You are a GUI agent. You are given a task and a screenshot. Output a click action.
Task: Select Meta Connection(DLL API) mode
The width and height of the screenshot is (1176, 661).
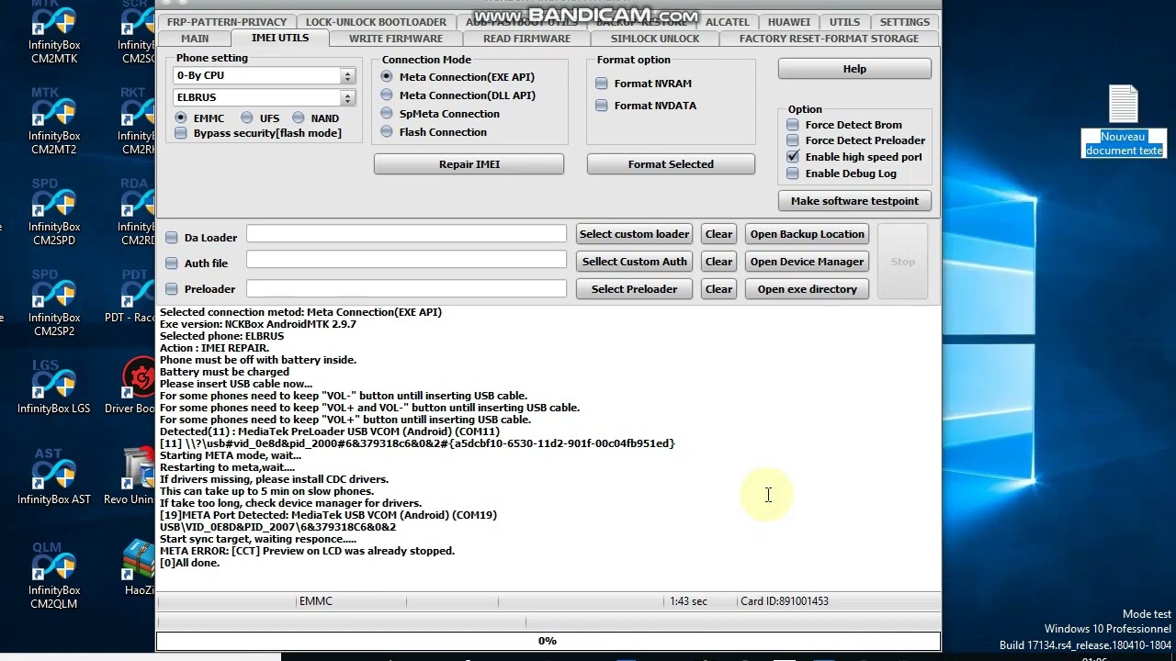coord(387,95)
